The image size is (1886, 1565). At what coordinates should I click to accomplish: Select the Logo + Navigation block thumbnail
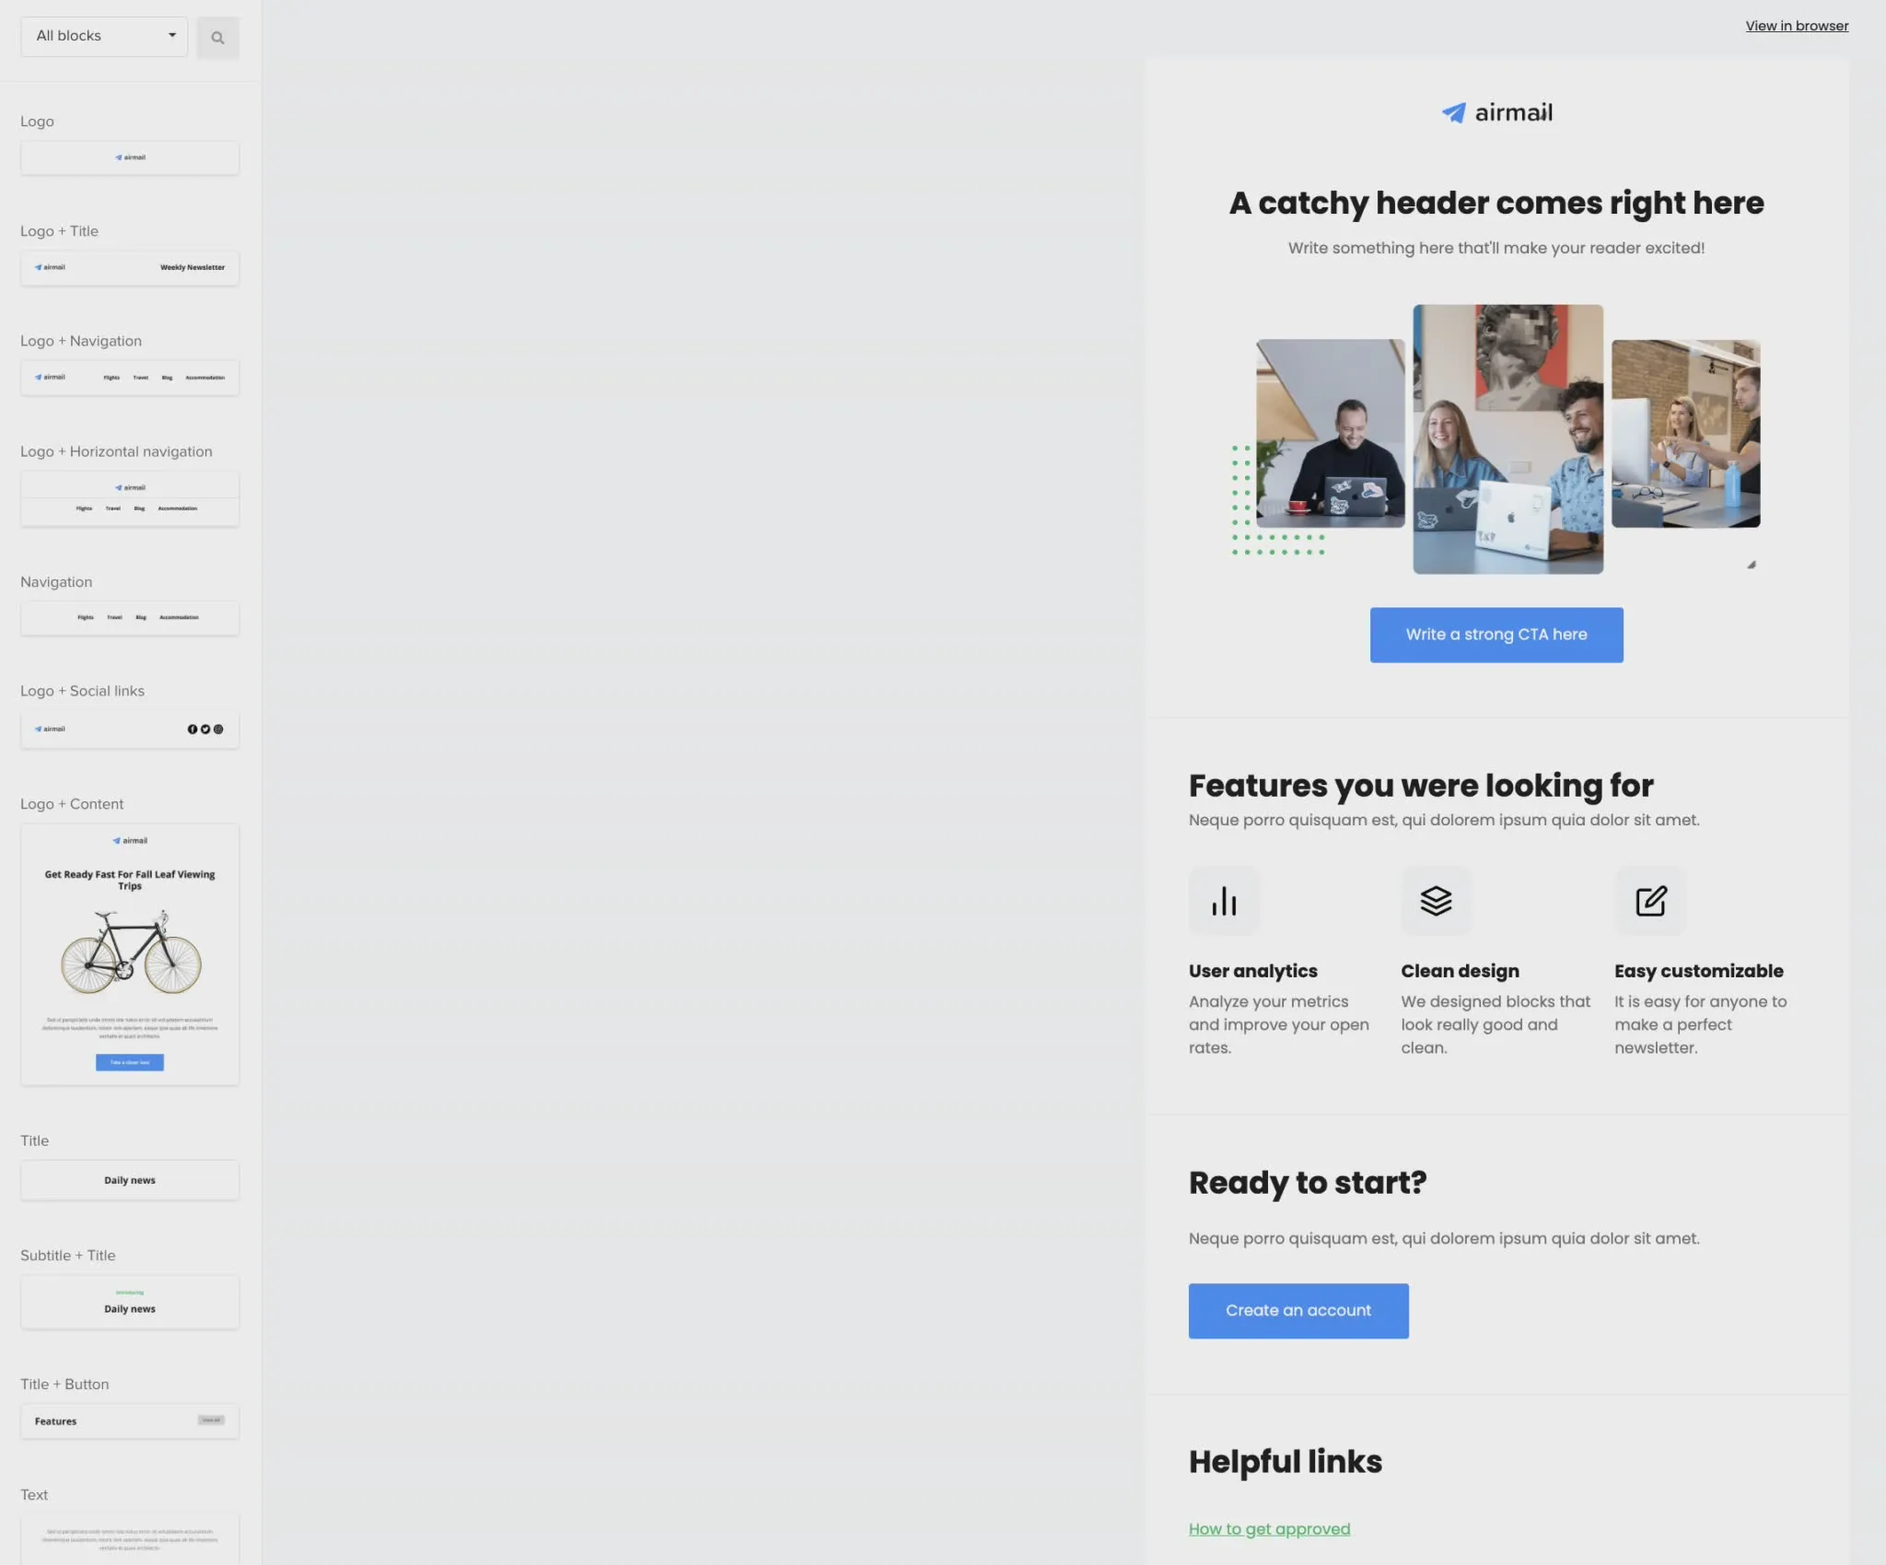130,378
